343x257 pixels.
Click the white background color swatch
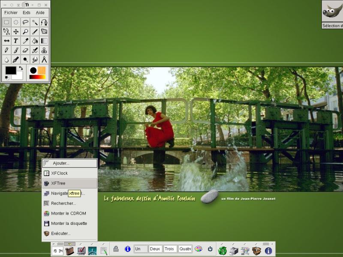(18, 76)
